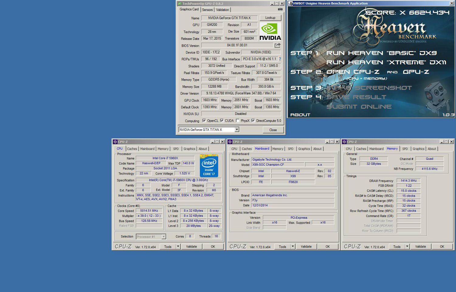Viewport: 456px width, 292px height.
Task: Toggle the OpenCL checkbox in GPU-Z
Action: click(x=204, y=121)
